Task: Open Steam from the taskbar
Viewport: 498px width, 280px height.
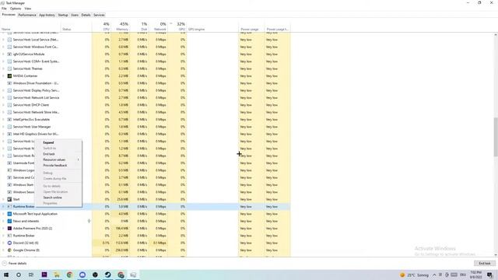Action: (107, 275)
